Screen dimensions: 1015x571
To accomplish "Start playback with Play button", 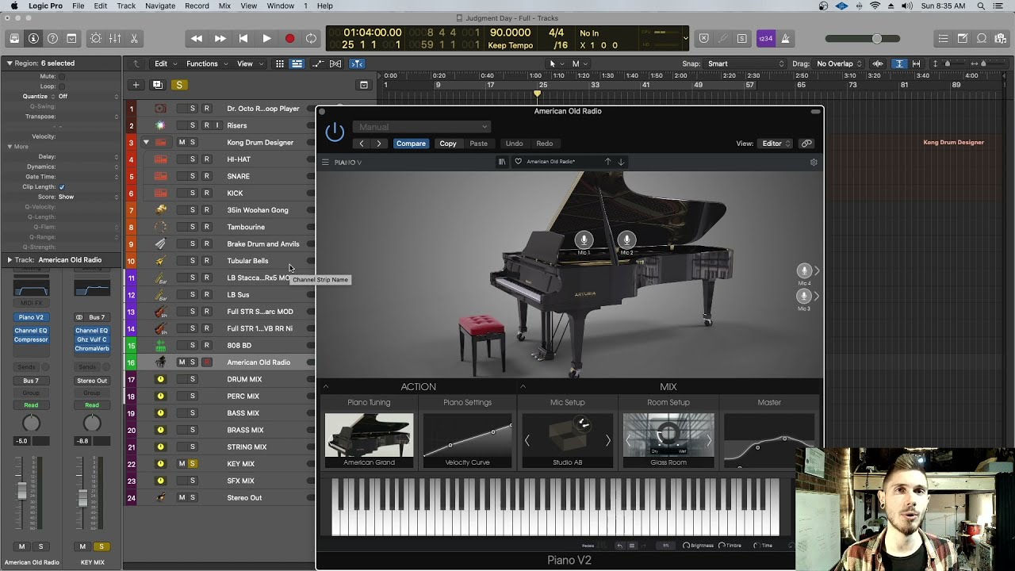I will tap(266, 38).
